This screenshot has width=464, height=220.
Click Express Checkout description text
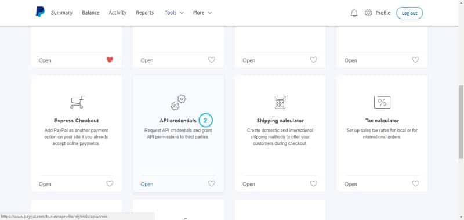pyautogui.click(x=77, y=137)
